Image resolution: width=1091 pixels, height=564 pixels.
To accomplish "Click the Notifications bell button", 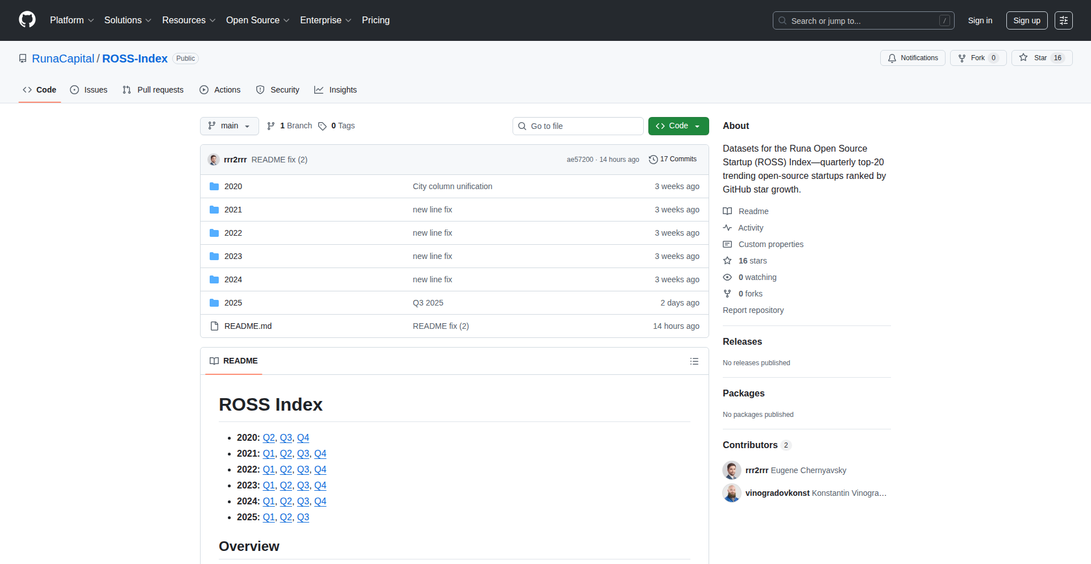I will (x=913, y=58).
